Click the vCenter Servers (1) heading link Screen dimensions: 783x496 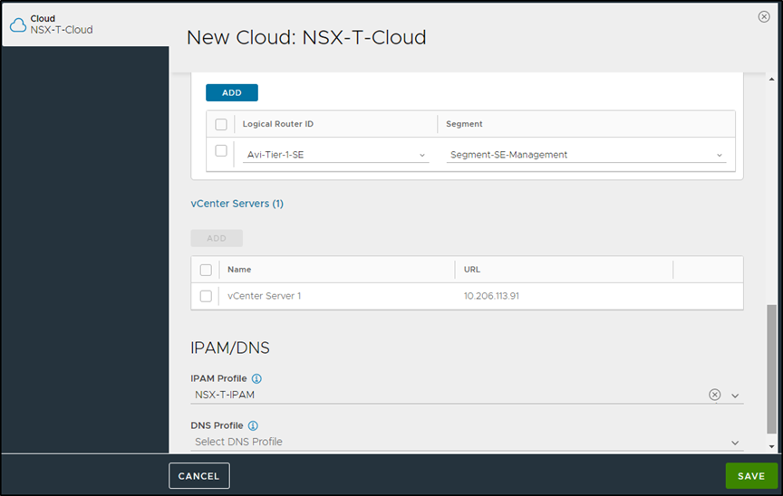pyautogui.click(x=237, y=204)
